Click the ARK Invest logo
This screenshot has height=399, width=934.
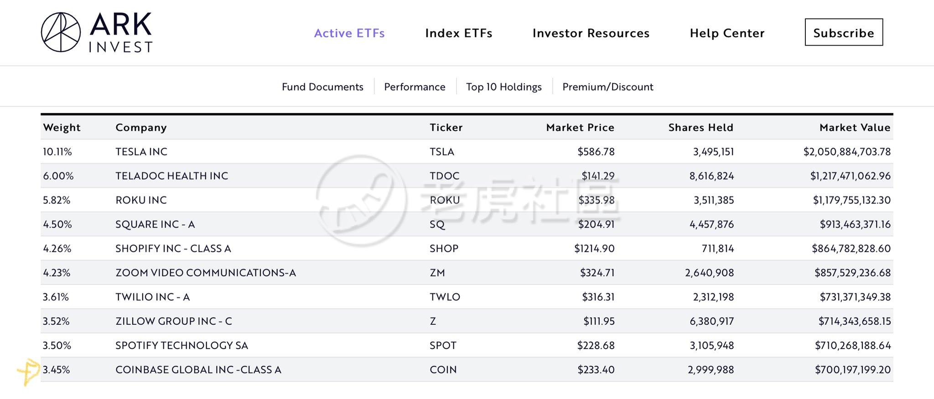[97, 32]
